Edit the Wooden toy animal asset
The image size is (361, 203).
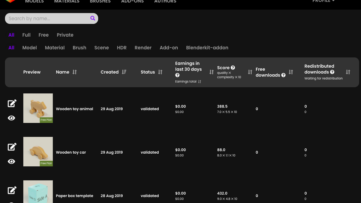click(12, 103)
